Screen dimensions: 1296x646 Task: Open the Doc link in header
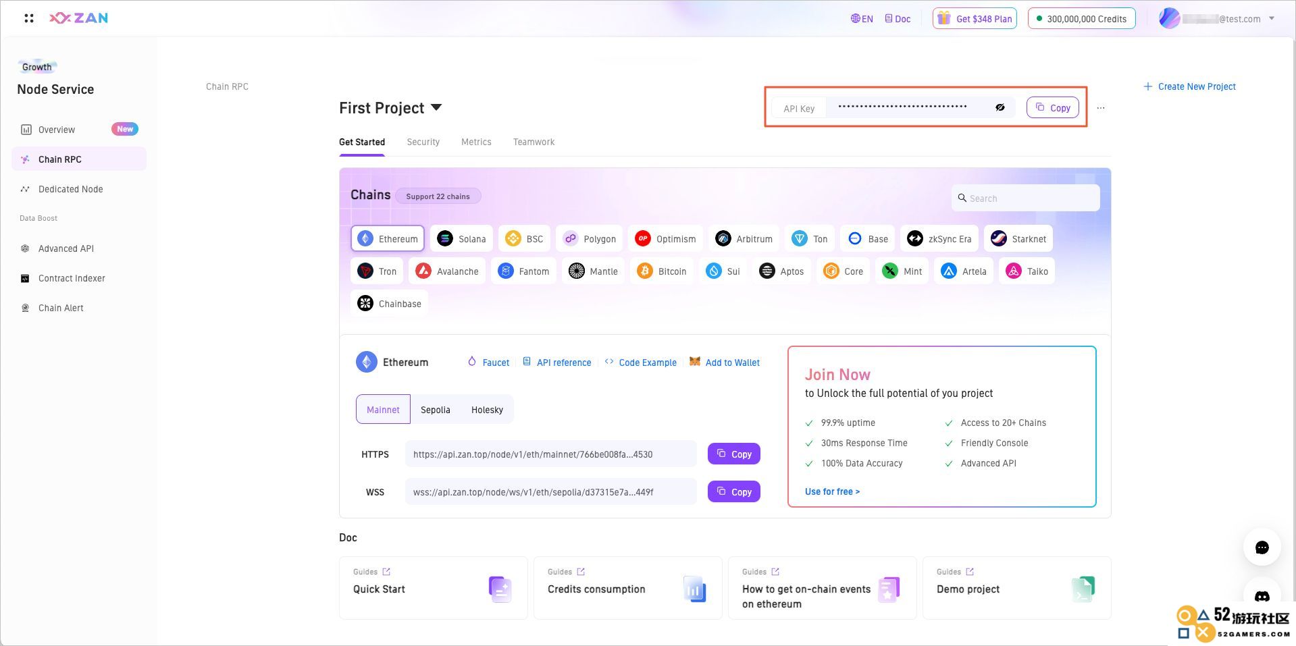tap(898, 19)
